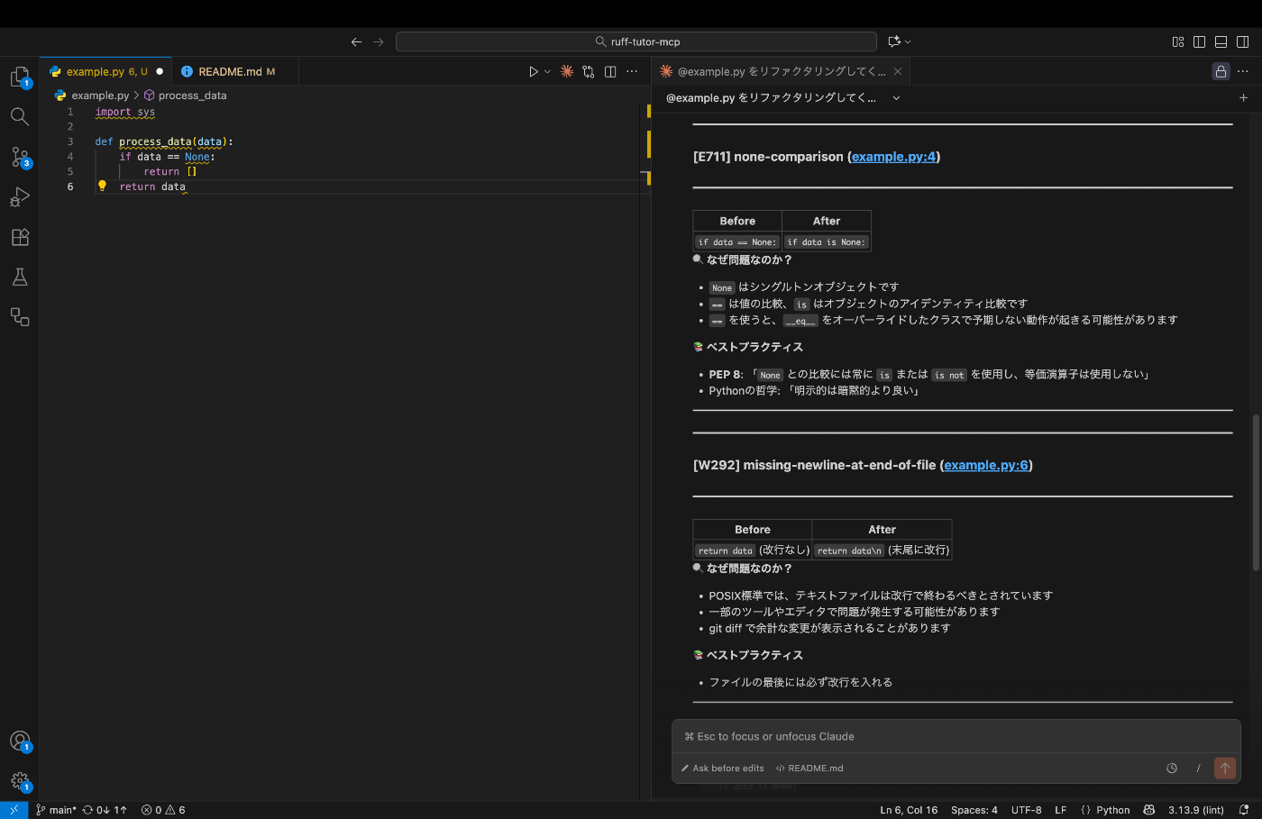Toggle the Search icon in activity bar
Image resolution: width=1262 pixels, height=819 pixels.
coord(20,116)
